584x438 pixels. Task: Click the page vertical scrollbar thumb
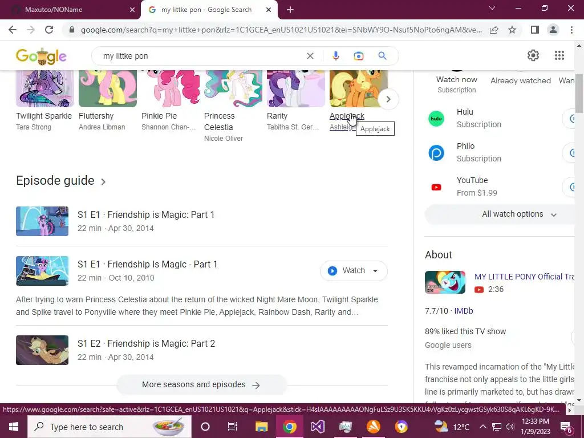(578, 93)
